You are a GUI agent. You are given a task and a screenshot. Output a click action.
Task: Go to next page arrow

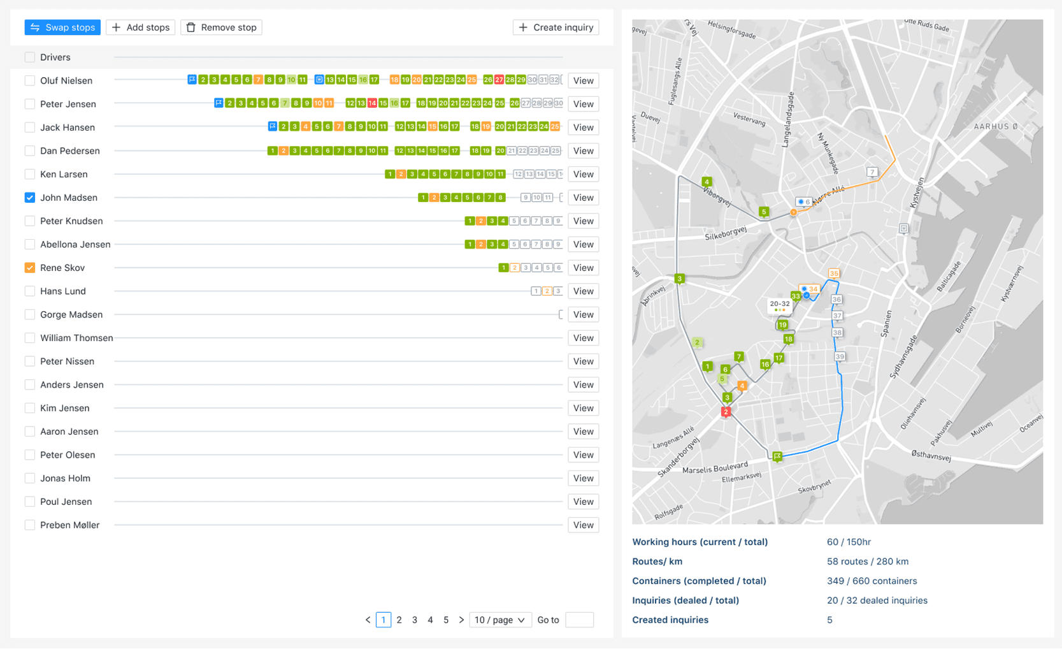coord(461,620)
